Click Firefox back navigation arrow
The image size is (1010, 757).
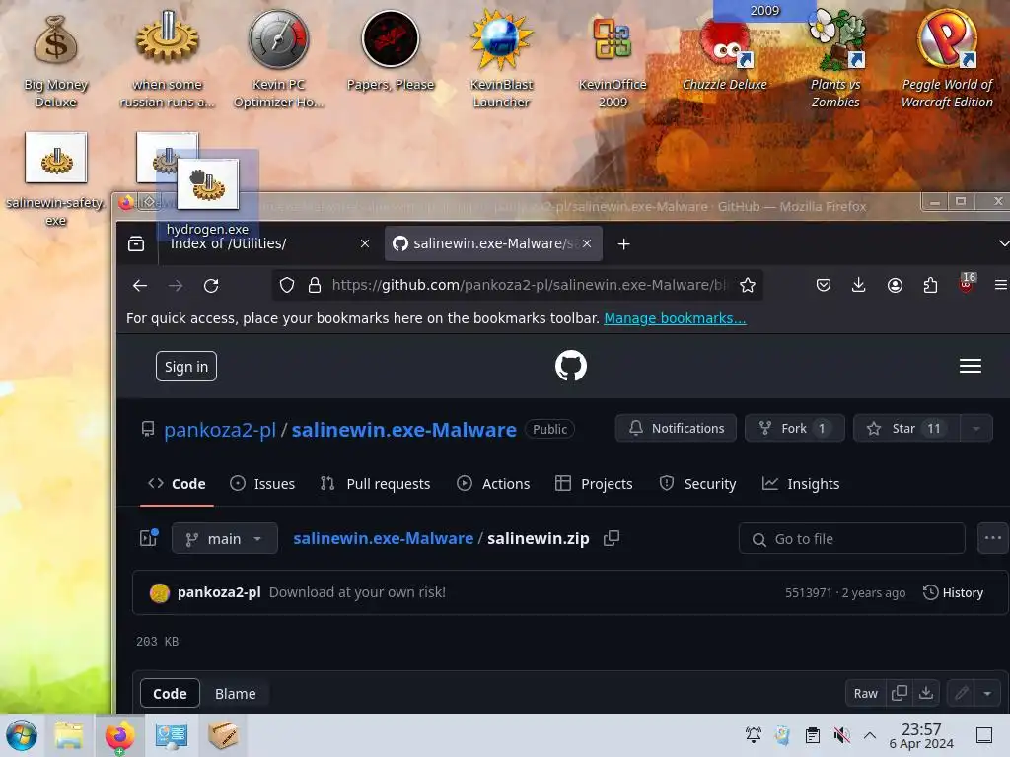coord(140,285)
